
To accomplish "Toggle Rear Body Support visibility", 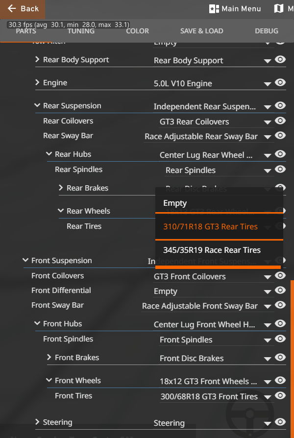I will pos(280,59).
